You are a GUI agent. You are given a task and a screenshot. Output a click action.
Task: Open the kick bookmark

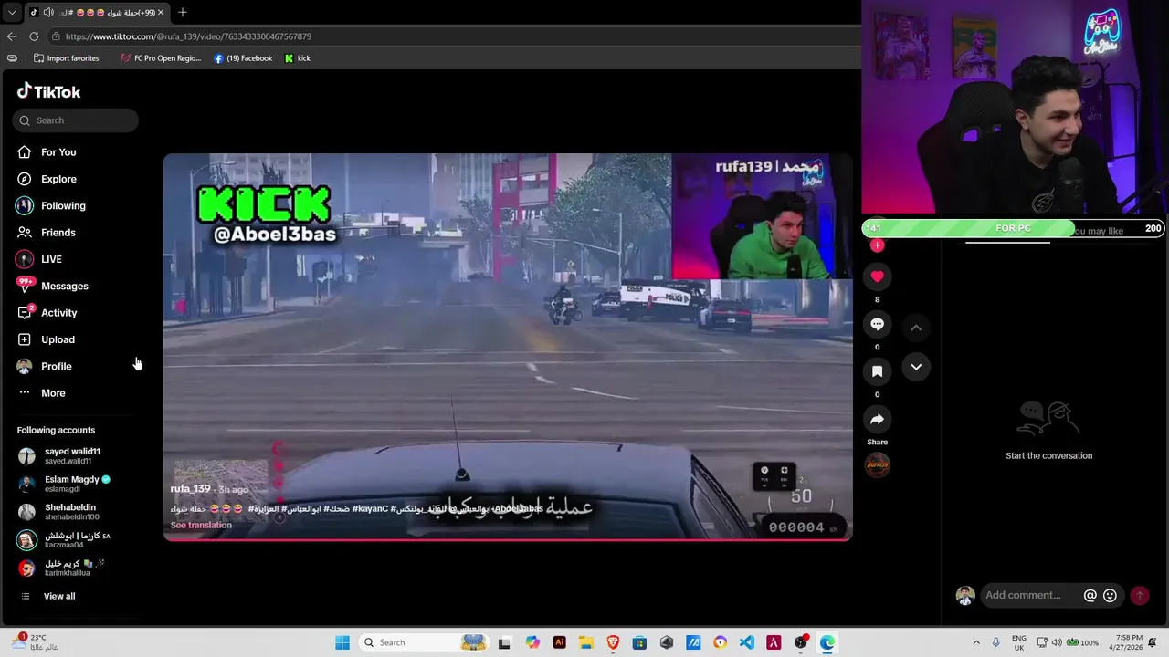[x=298, y=58]
